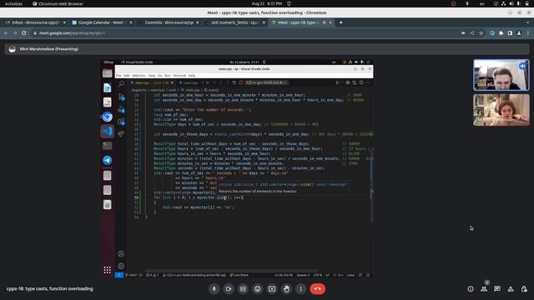Switch to the Commits dino-source tab
534x300 pixels.
169,22
